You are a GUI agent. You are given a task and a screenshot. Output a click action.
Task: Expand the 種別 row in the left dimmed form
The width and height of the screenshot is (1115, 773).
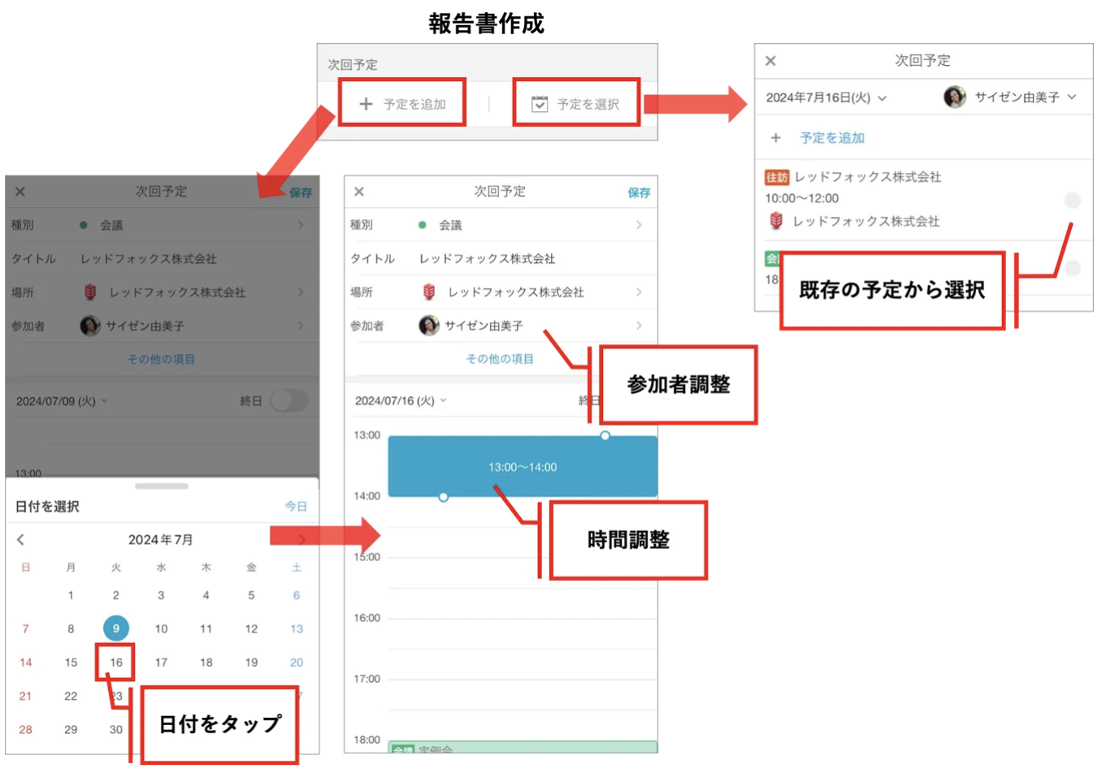point(162,225)
